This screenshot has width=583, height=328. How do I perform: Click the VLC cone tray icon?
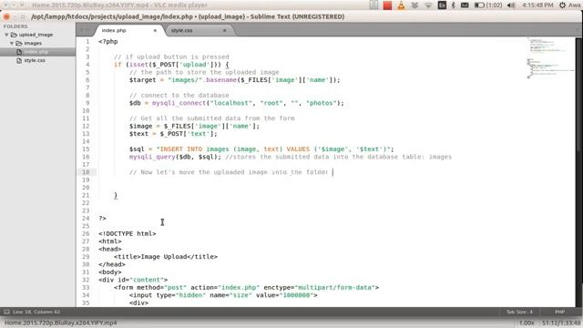[x=401, y=5]
